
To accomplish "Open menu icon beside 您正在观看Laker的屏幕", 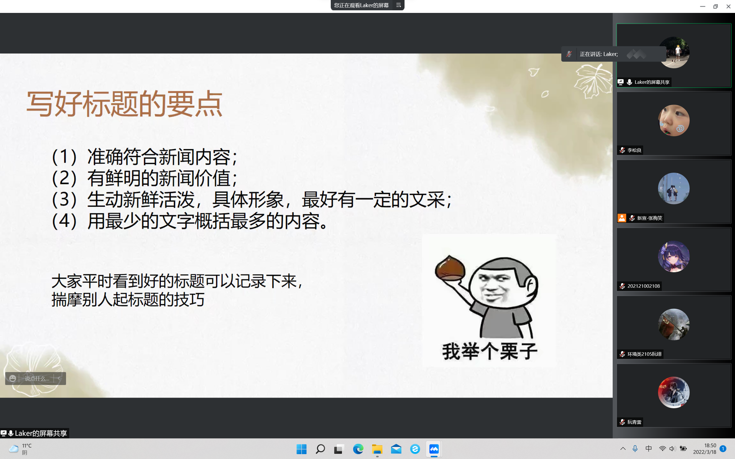I will click(399, 5).
